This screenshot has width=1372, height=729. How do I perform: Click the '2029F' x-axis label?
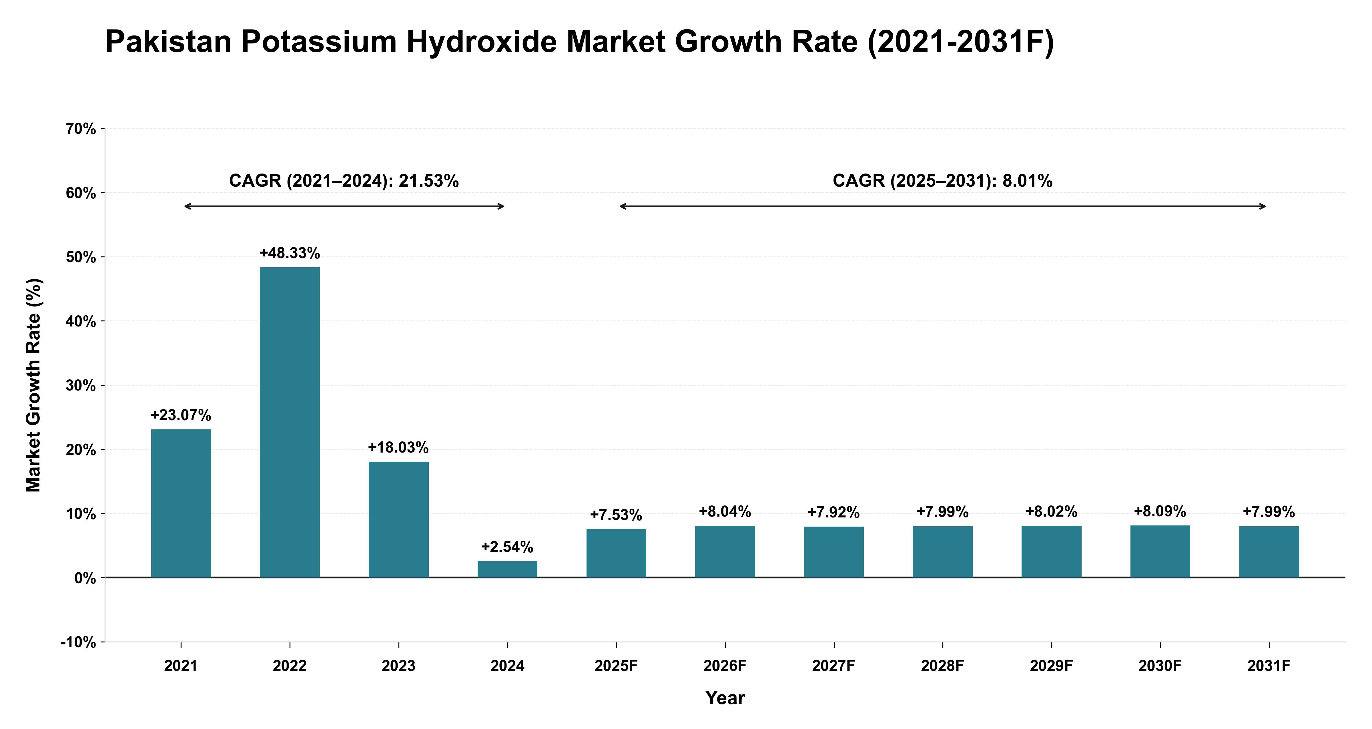(1051, 666)
